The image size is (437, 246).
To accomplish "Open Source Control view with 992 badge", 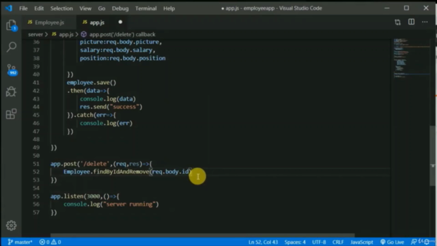I will pyautogui.click(x=12, y=70).
